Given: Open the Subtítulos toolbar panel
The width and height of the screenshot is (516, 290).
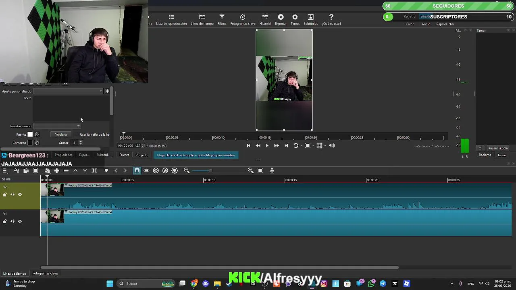Looking at the screenshot, I should coord(310,20).
